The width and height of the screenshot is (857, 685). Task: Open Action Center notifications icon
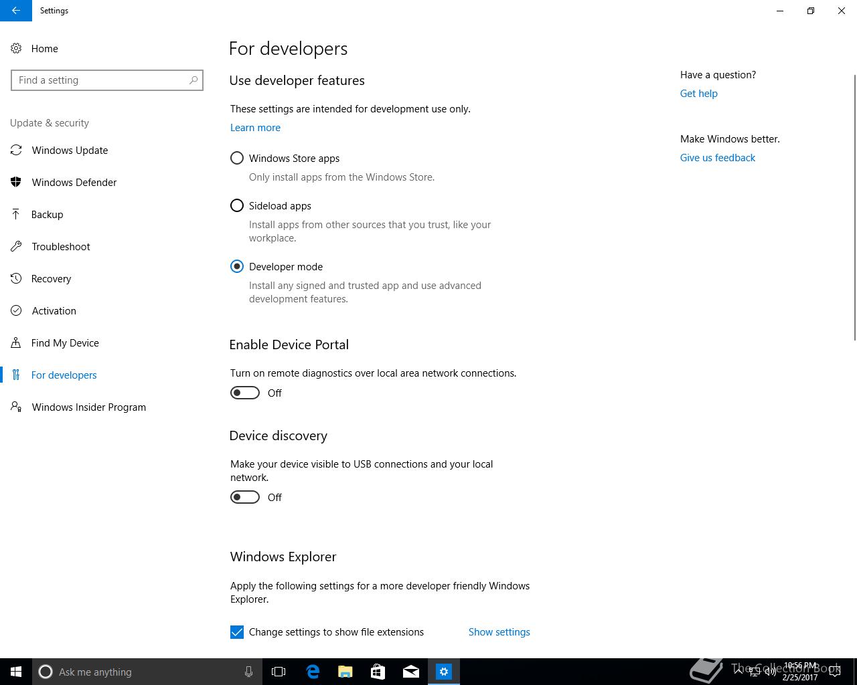click(835, 672)
